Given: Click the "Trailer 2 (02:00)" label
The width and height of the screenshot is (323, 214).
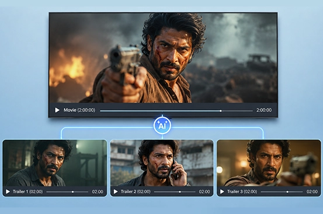Looking at the screenshot, I should click(136, 192).
